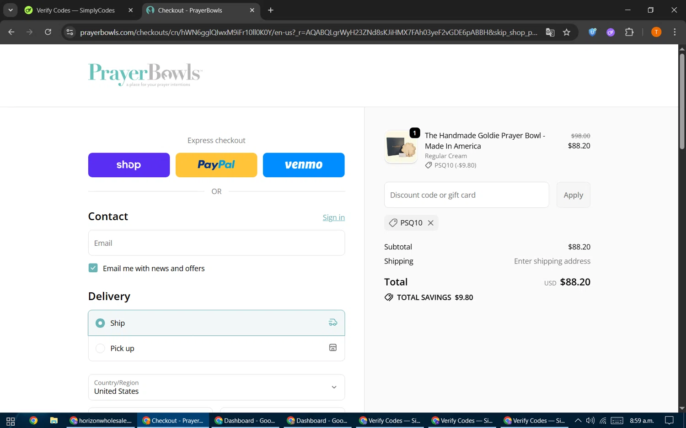Viewport: 686px width, 428px height.
Task: Open the touch keyboard icon
Action: click(x=617, y=421)
